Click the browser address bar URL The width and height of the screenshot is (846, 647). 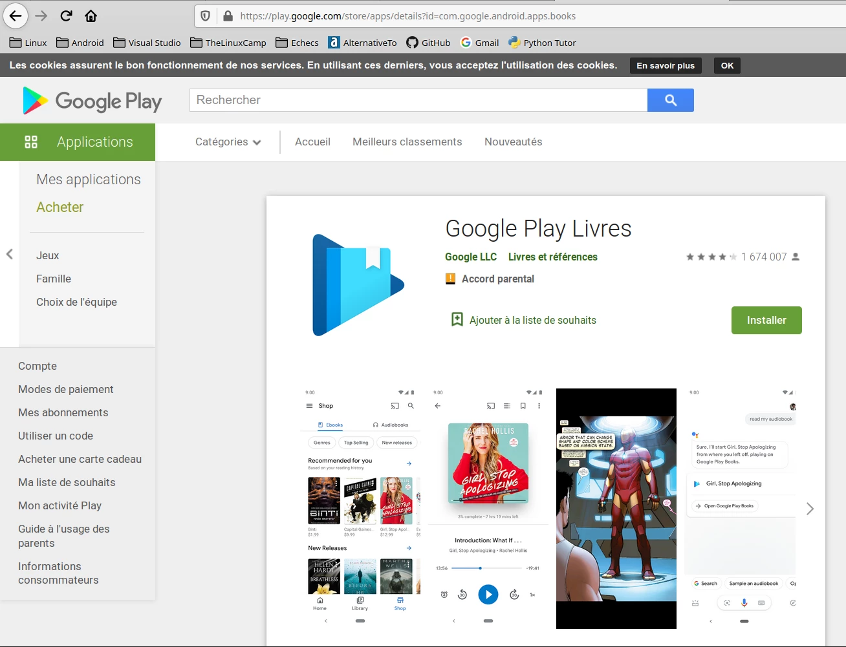point(407,16)
